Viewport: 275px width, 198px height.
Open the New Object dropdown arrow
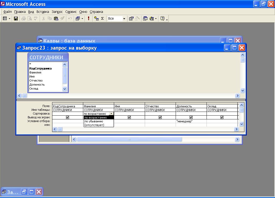point(156,19)
